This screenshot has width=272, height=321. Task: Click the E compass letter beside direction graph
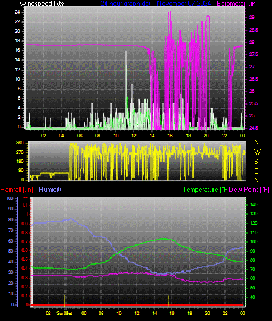click(x=256, y=171)
